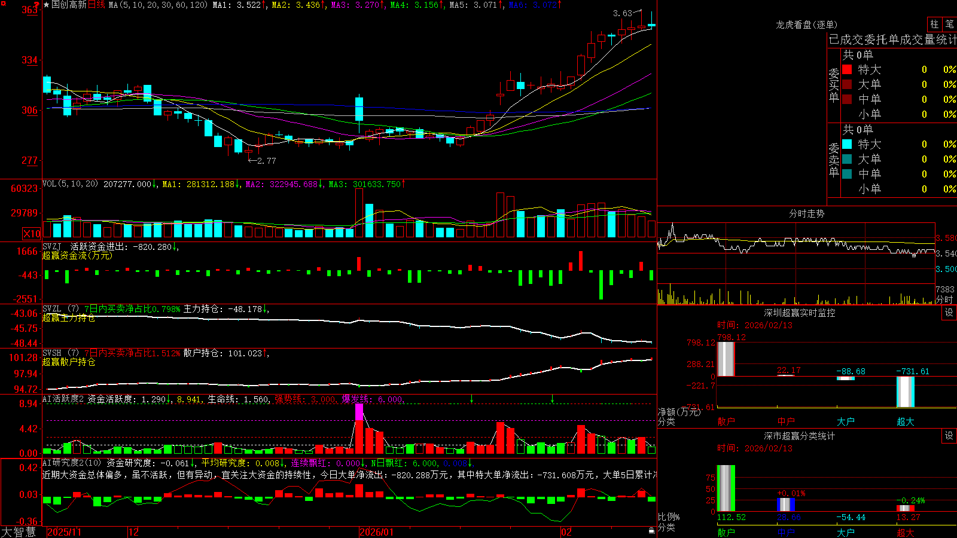Image resolution: width=957 pixels, height=538 pixels.
Task: Click the 小单 row in 委买单 section
Action: 898,114
